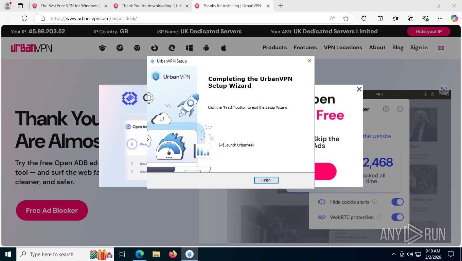Toggle the Hide cookie alerts switch
The image size is (462, 261).
[397, 202]
